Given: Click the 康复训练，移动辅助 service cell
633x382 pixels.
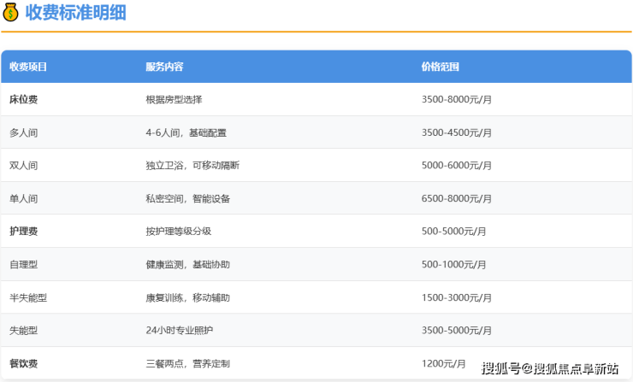Looking at the screenshot, I should 187,297.
